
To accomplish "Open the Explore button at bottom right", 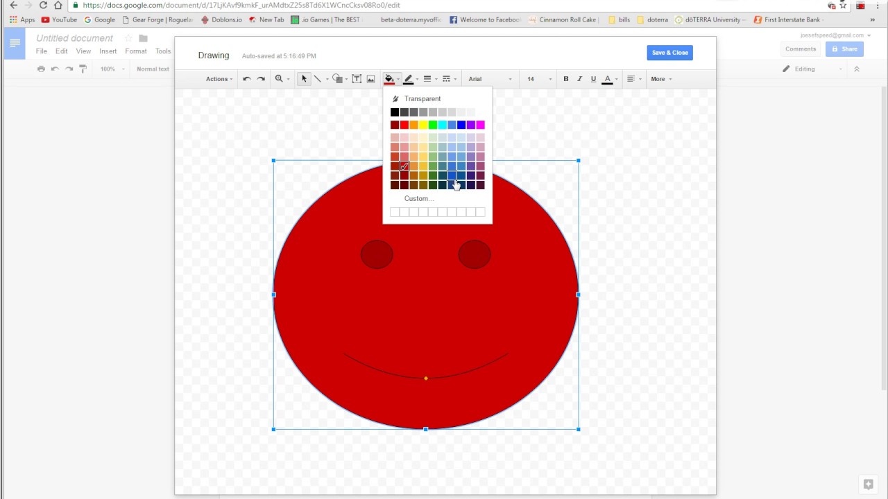I will pos(868,484).
